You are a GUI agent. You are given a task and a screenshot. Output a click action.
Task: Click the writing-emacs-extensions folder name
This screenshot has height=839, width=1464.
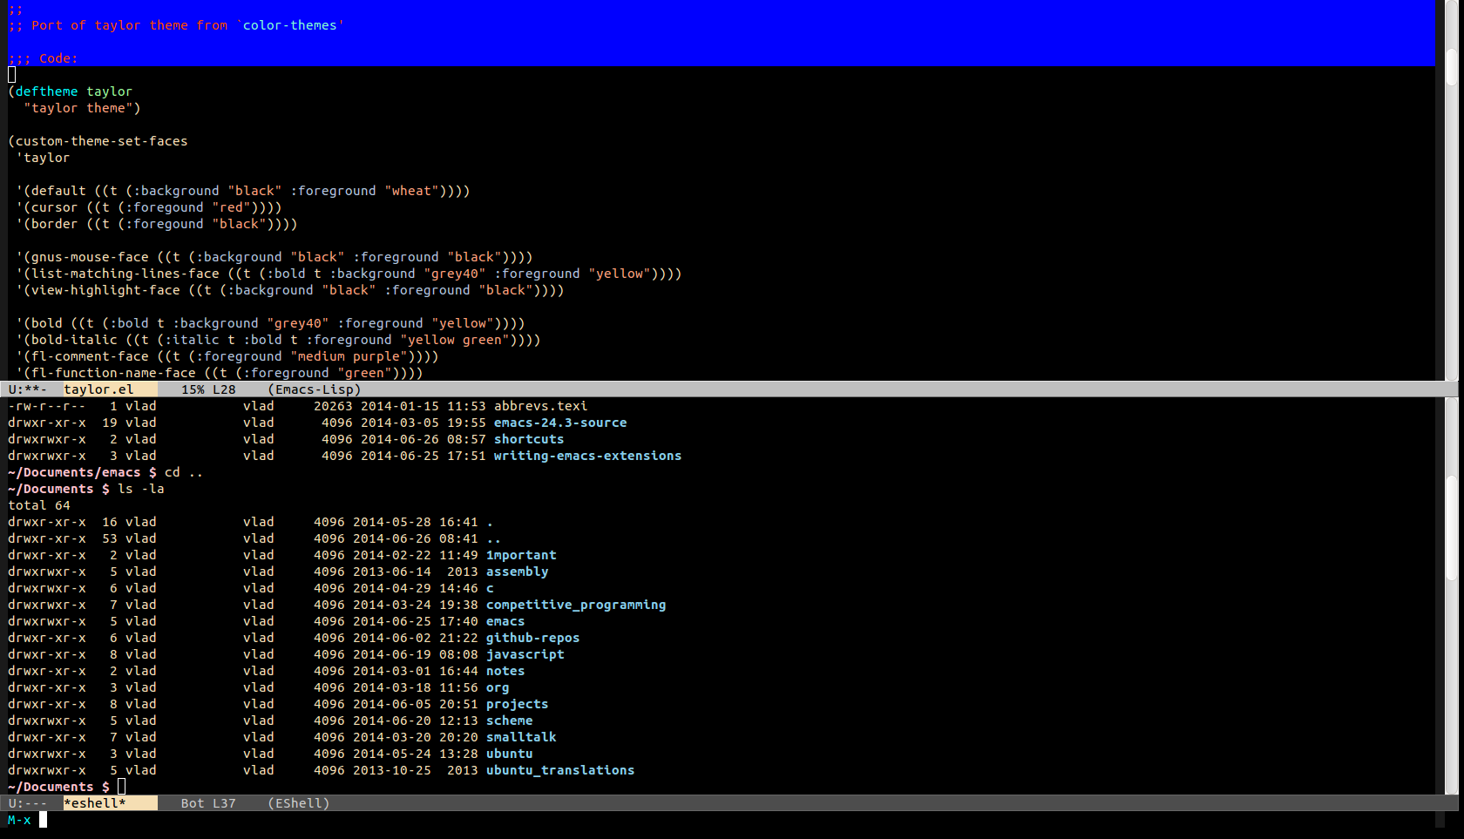click(x=587, y=456)
